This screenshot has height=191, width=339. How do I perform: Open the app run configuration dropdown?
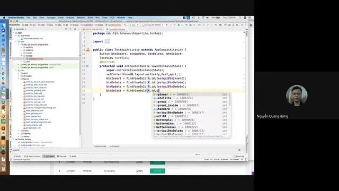pos(133,25)
